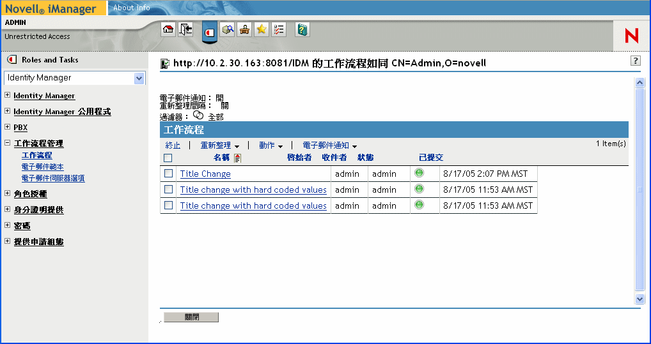Check the Title Change row checkbox
This screenshot has height=344, width=651.
(168, 173)
